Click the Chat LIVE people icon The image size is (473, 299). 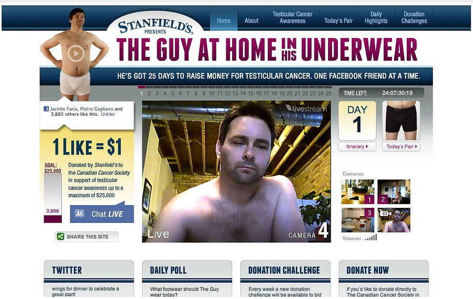coord(79,214)
